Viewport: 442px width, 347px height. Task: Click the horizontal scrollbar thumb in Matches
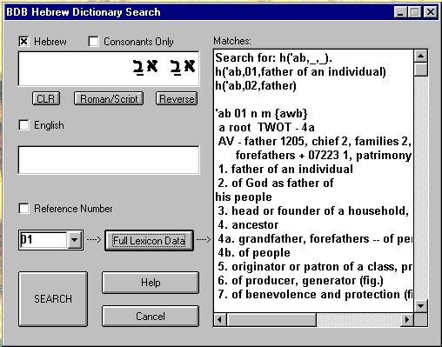click(271, 319)
